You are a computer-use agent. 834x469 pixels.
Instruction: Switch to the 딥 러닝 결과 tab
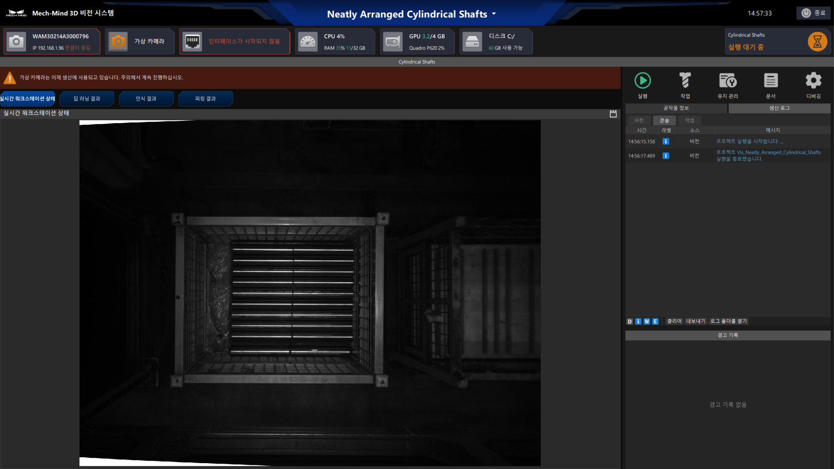tap(87, 99)
